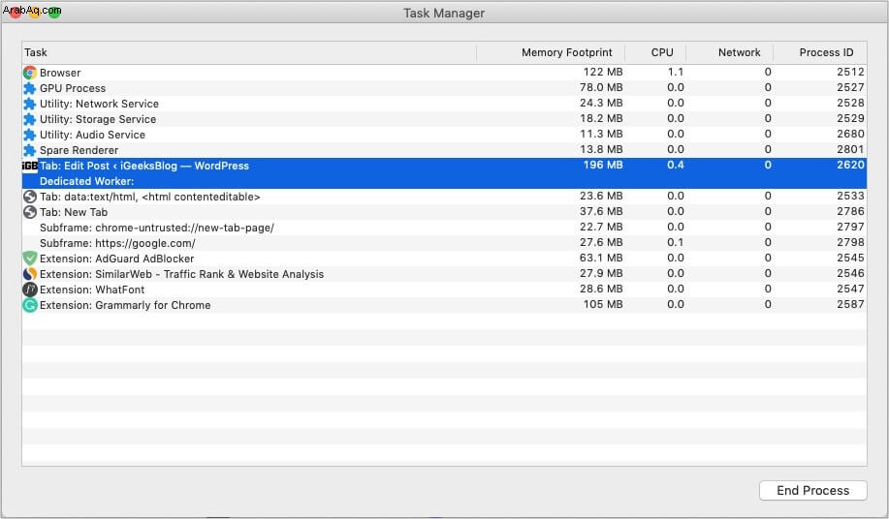Screen dimensions: 889x519
Task: Sort by the Network column header
Action: pos(730,52)
